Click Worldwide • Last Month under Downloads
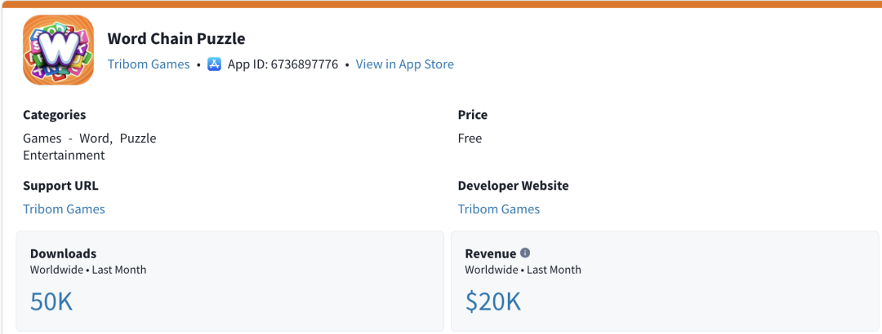The width and height of the screenshot is (882, 334). click(88, 270)
